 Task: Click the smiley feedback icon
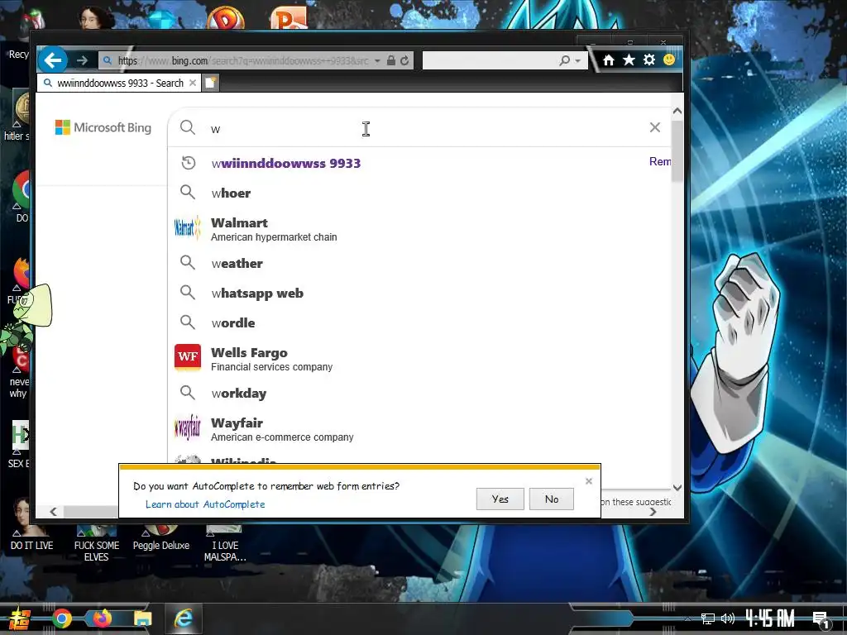669,60
